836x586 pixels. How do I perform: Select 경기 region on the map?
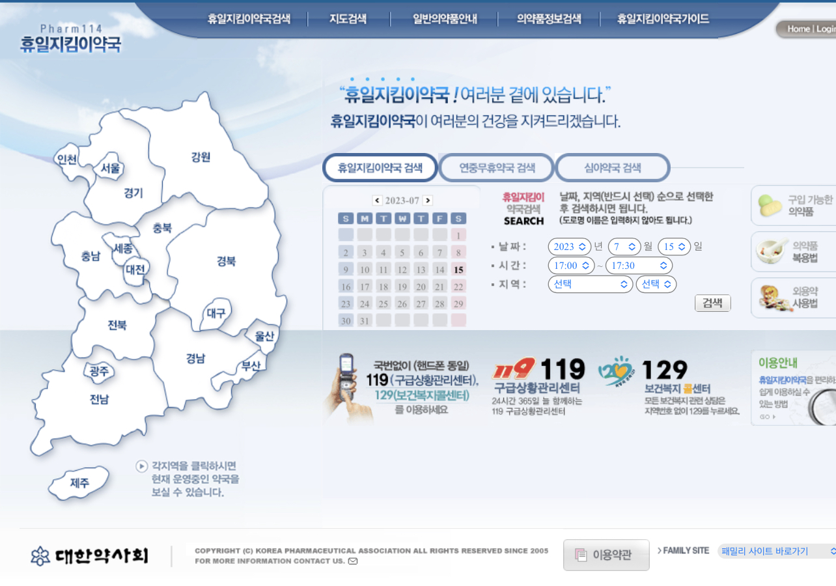(133, 193)
